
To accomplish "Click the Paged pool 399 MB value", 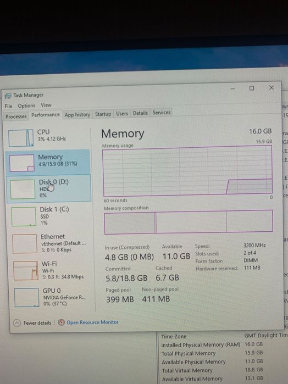I will [120, 299].
